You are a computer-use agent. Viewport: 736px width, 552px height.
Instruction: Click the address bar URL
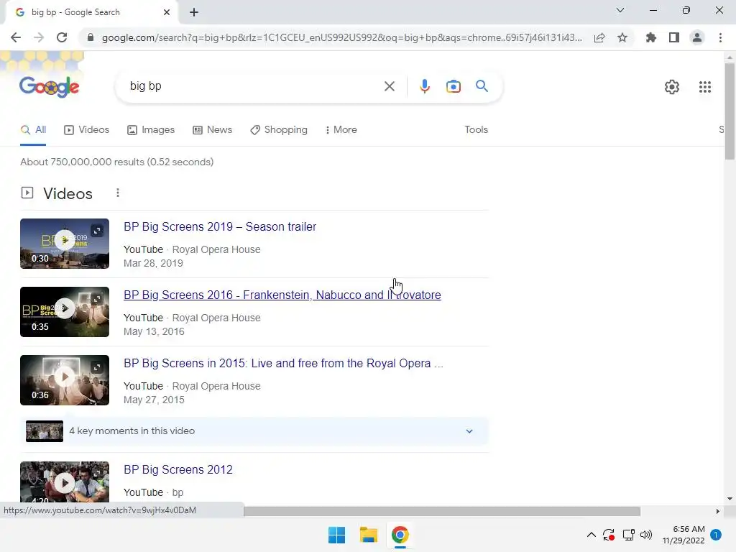pyautogui.click(x=341, y=37)
